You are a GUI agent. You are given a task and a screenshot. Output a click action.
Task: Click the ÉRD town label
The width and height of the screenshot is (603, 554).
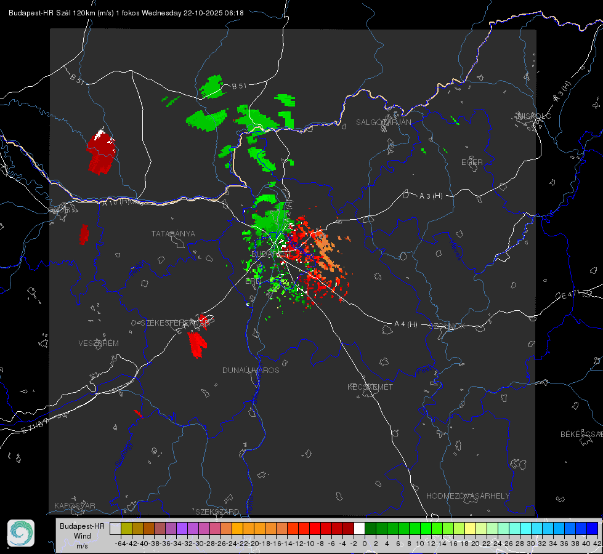(253, 281)
